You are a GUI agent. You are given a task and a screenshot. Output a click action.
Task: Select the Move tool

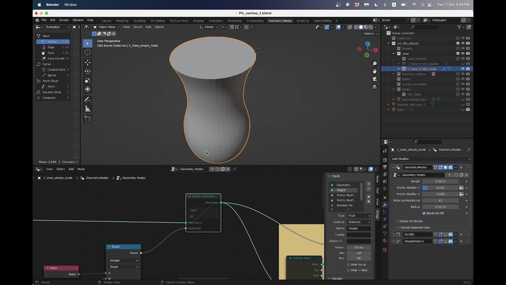[88, 63]
